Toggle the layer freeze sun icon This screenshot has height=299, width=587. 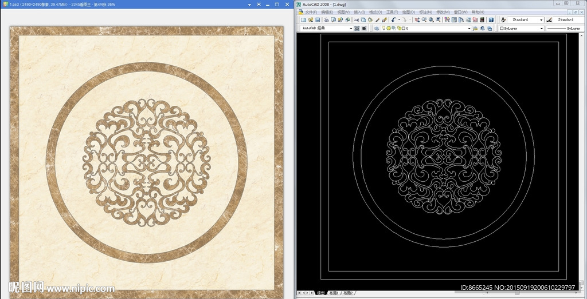coord(389,28)
